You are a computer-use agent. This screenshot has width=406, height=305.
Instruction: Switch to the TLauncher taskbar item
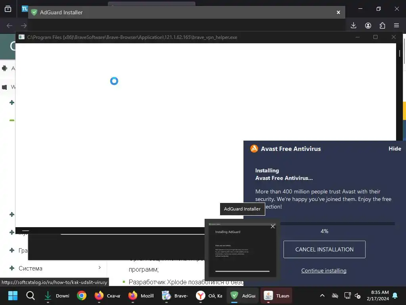276,295
